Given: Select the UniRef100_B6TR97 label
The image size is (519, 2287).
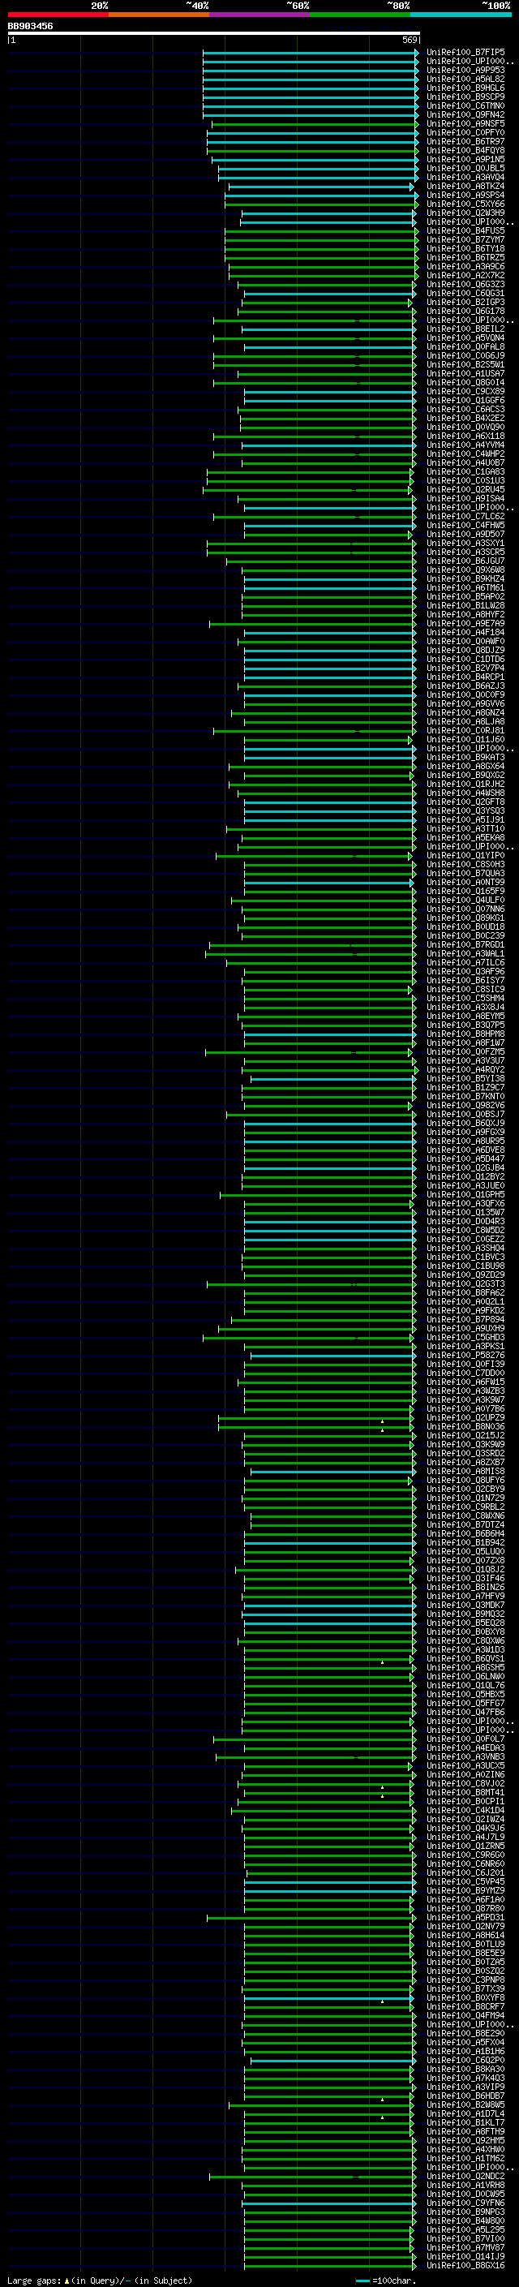Looking at the screenshot, I should (x=465, y=141).
